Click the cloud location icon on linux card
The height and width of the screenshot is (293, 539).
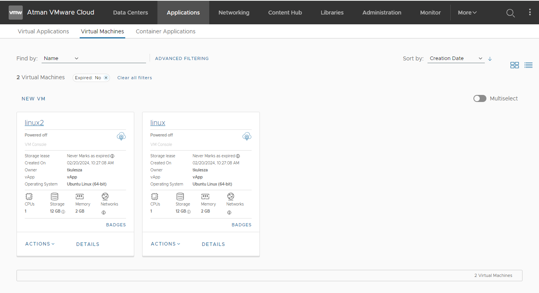247,136
